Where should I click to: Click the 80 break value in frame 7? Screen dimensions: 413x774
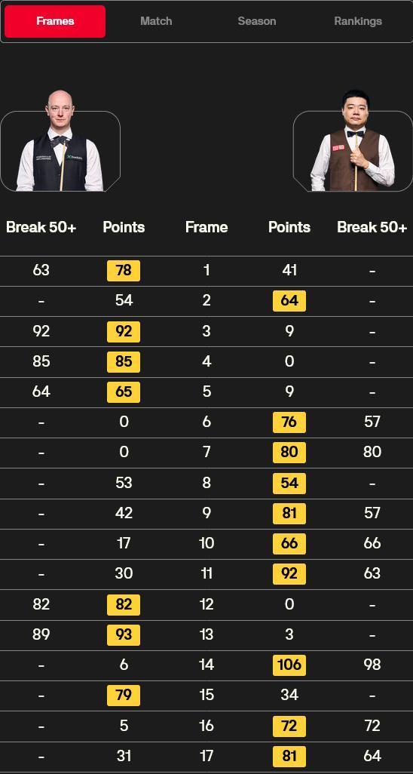372,452
